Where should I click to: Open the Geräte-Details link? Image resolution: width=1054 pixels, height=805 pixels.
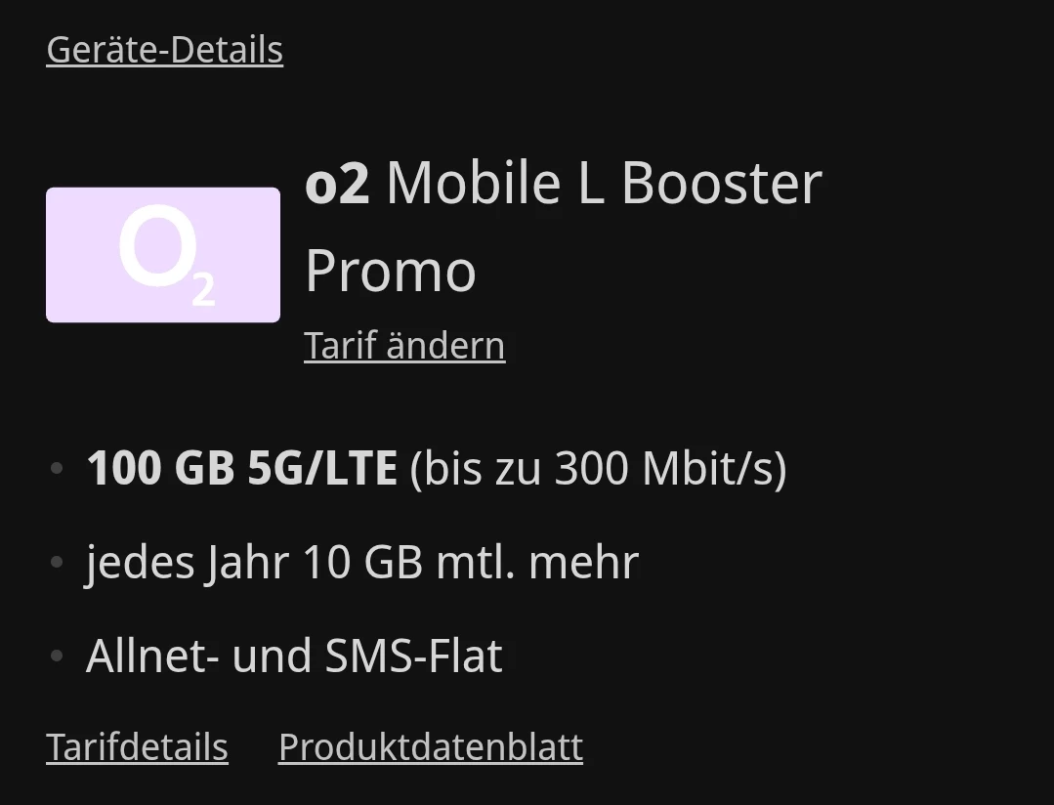click(164, 50)
